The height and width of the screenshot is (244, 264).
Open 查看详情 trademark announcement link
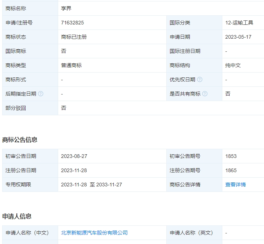[x=235, y=185]
